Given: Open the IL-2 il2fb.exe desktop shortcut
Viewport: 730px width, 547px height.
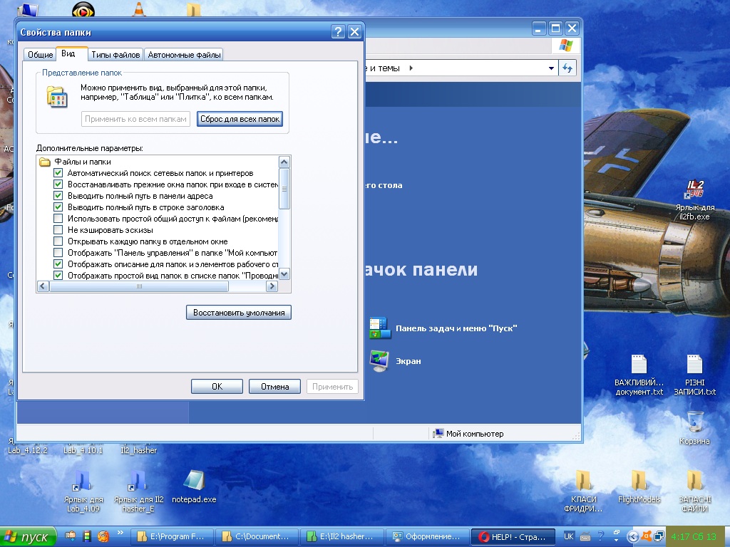Looking at the screenshot, I should click(x=694, y=190).
